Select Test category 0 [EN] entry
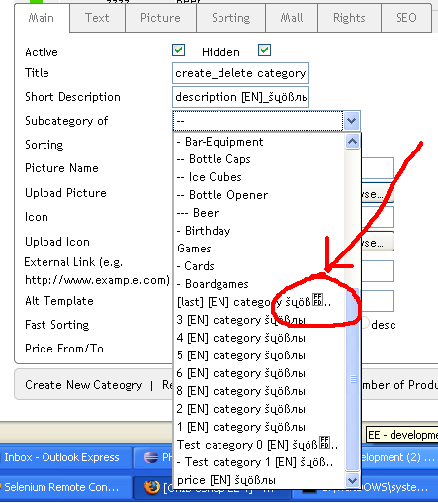The width and height of the screenshot is (438, 503). click(x=259, y=445)
